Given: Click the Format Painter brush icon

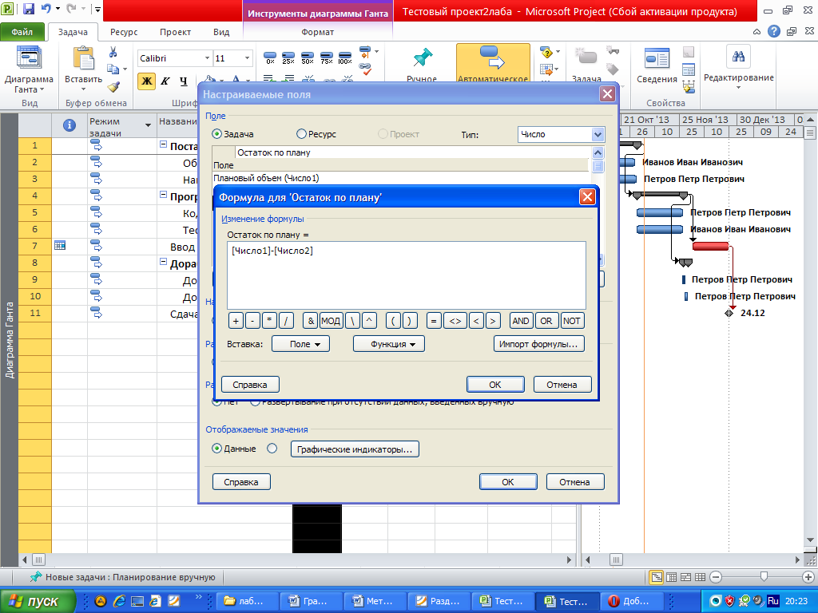Looking at the screenshot, I should [x=113, y=86].
